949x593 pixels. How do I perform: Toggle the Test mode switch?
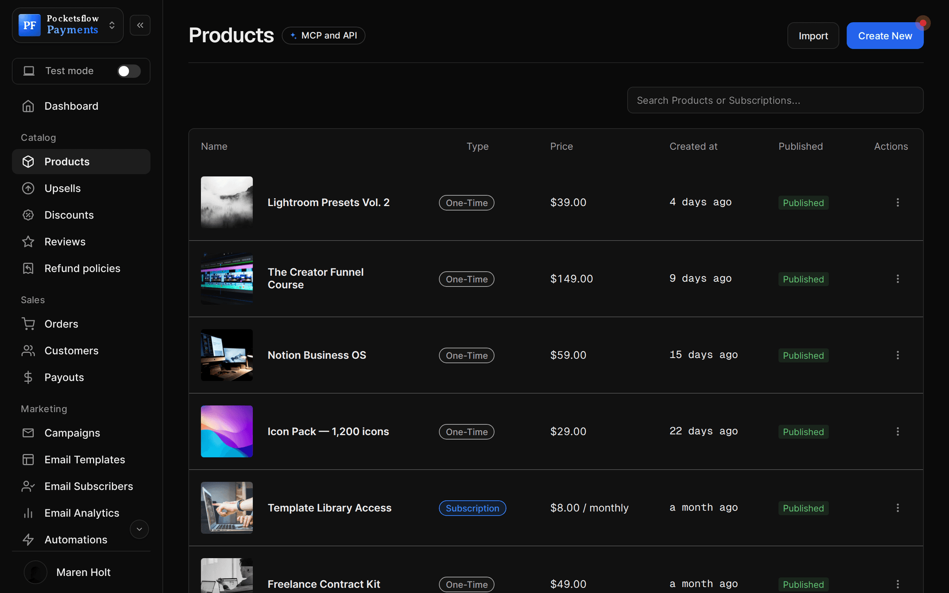[x=129, y=71]
